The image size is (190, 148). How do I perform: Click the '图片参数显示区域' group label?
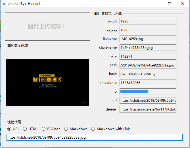pos(108,13)
